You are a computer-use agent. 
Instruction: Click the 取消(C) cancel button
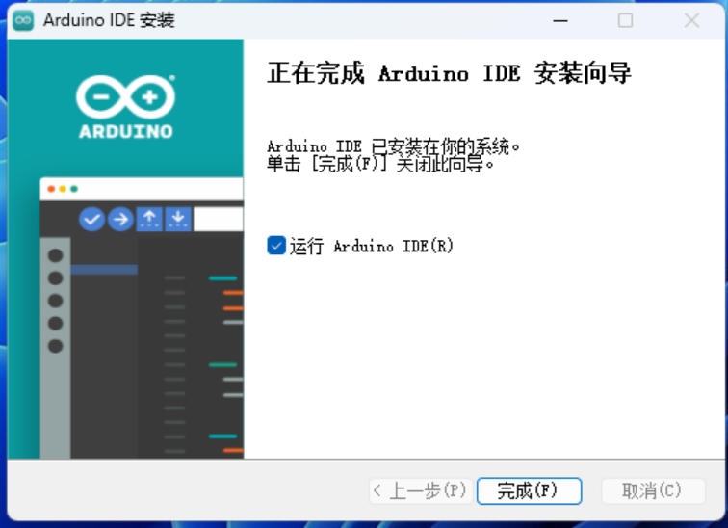tap(652, 491)
